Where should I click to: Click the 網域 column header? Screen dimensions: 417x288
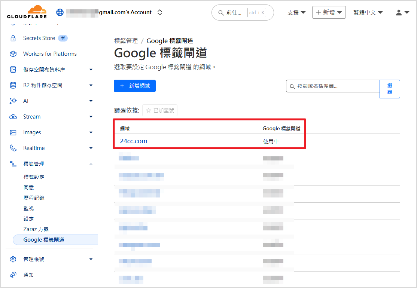125,129
